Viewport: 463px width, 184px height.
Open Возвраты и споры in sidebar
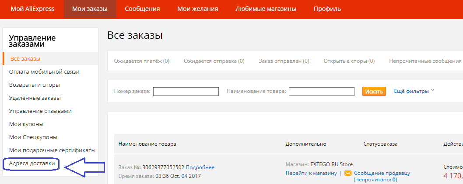pos(35,85)
